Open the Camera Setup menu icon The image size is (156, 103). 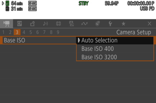[x=7, y=24]
